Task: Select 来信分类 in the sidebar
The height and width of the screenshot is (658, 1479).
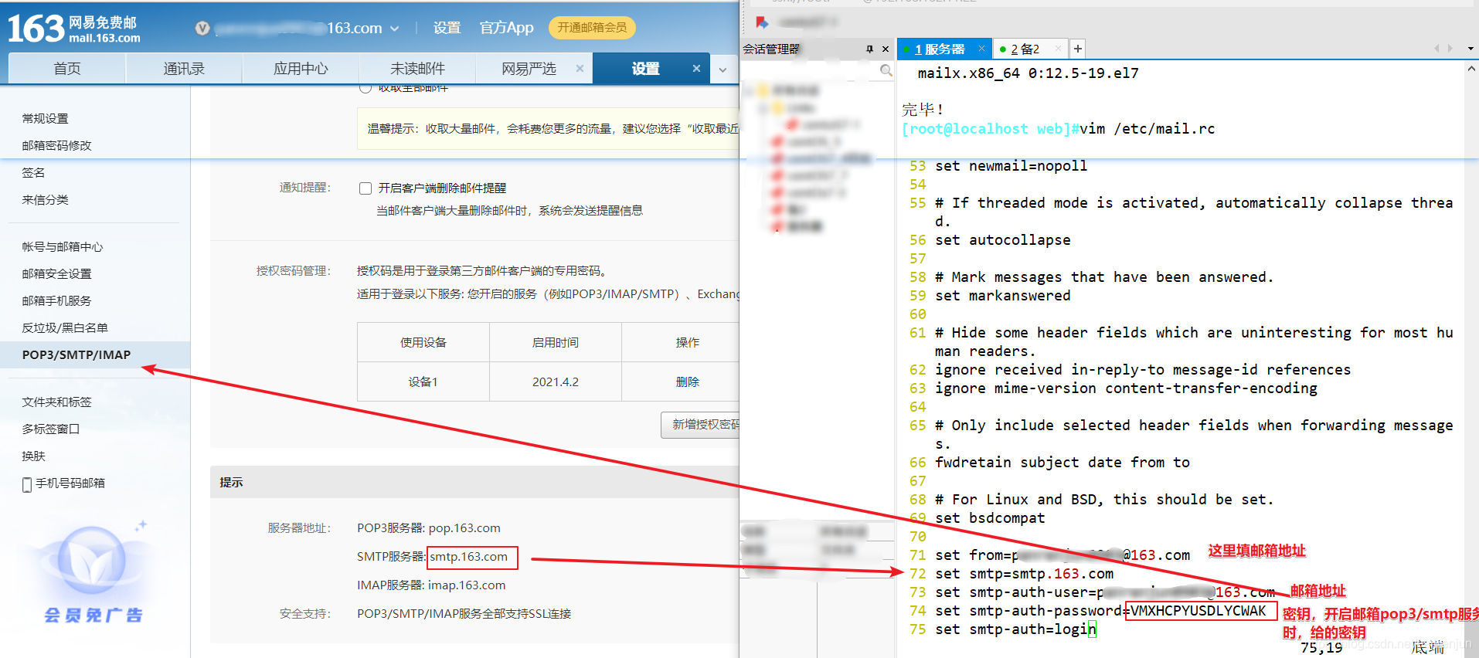Action: tap(45, 199)
